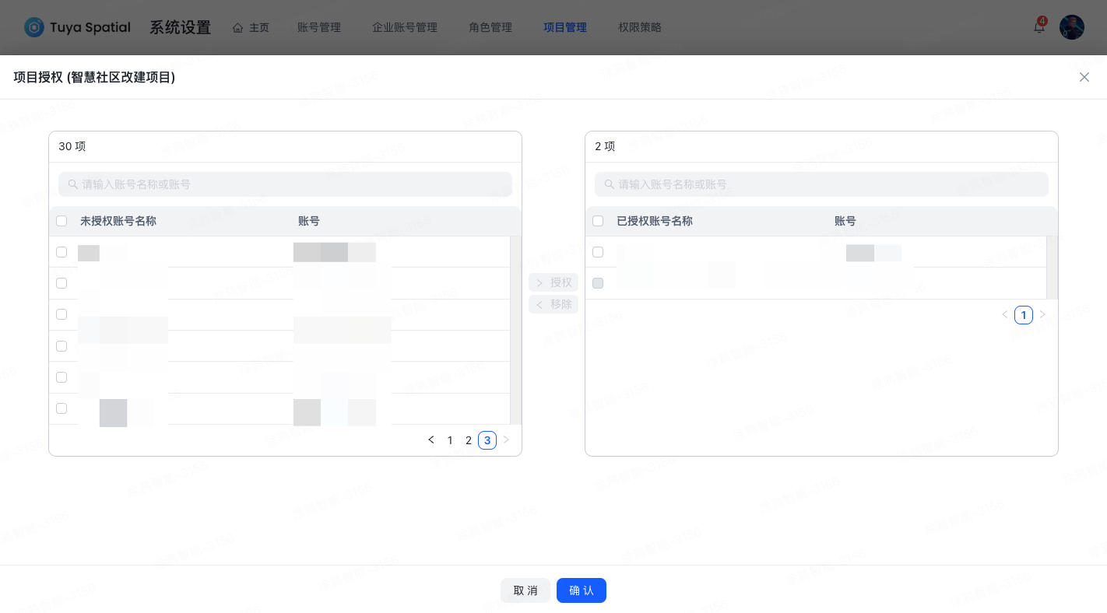
Task: Open the notification bell
Action: point(1038,27)
